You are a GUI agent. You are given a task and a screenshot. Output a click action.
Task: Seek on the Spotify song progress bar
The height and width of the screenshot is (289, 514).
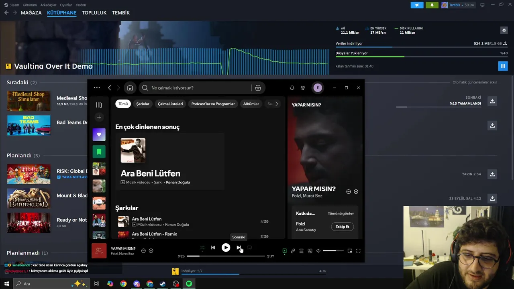click(x=226, y=256)
